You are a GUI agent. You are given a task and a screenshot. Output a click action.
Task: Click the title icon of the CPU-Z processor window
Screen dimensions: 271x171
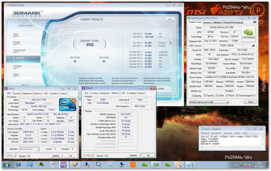coord(6,88)
